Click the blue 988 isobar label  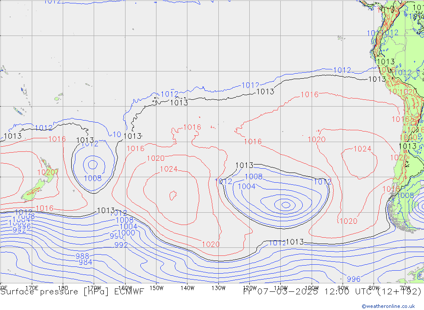click(x=82, y=256)
